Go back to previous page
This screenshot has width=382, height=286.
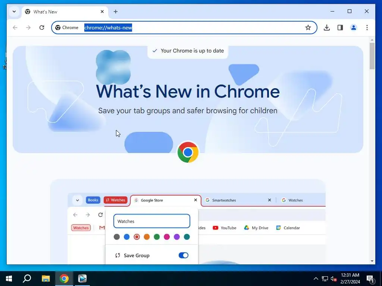tap(15, 28)
